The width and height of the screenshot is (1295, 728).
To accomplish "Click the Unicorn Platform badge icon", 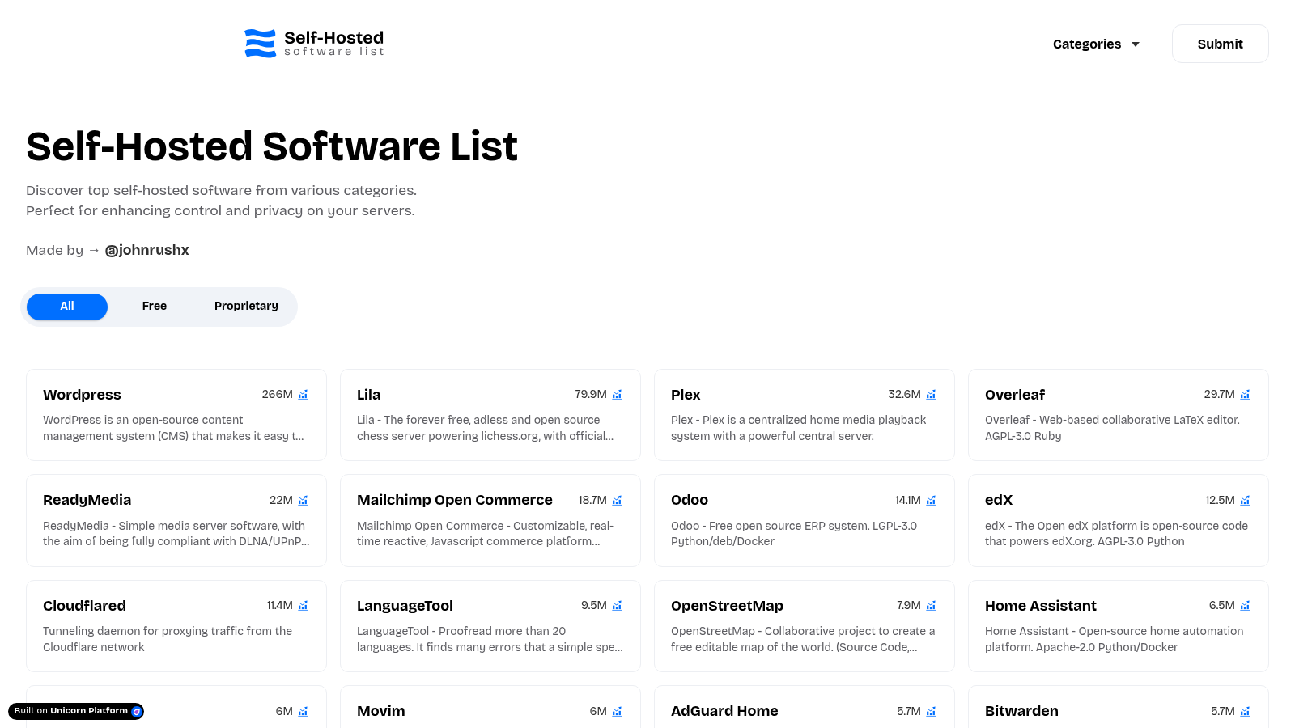I will click(137, 712).
